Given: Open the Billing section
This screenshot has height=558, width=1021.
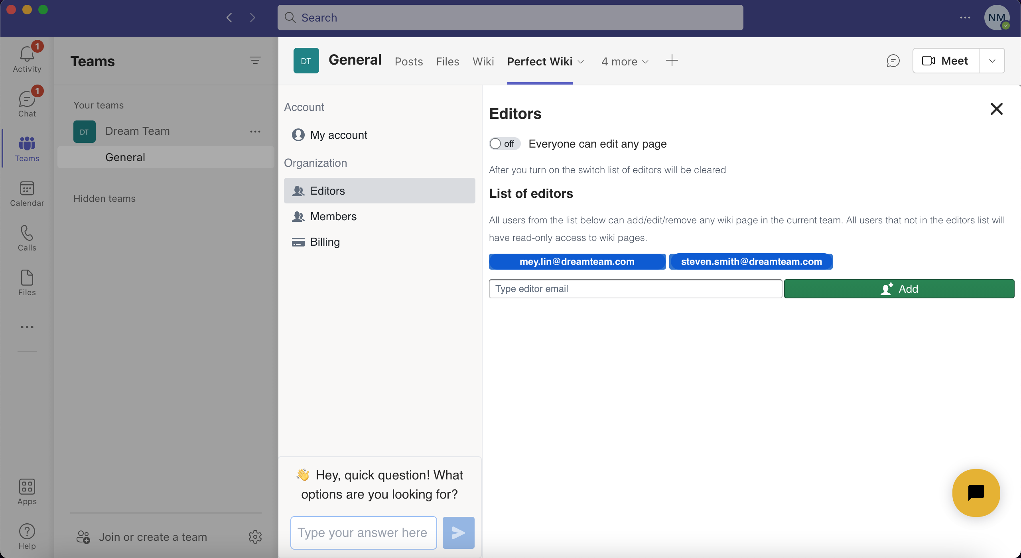Looking at the screenshot, I should pos(325,242).
